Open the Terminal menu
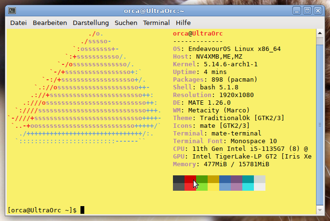 pyautogui.click(x=157, y=23)
